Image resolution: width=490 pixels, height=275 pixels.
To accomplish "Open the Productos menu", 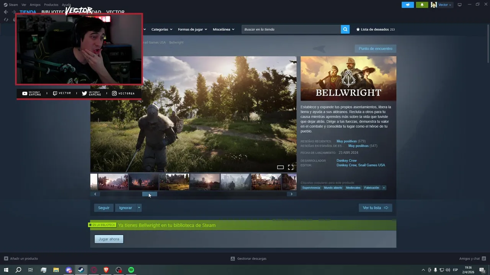I will (51, 5).
